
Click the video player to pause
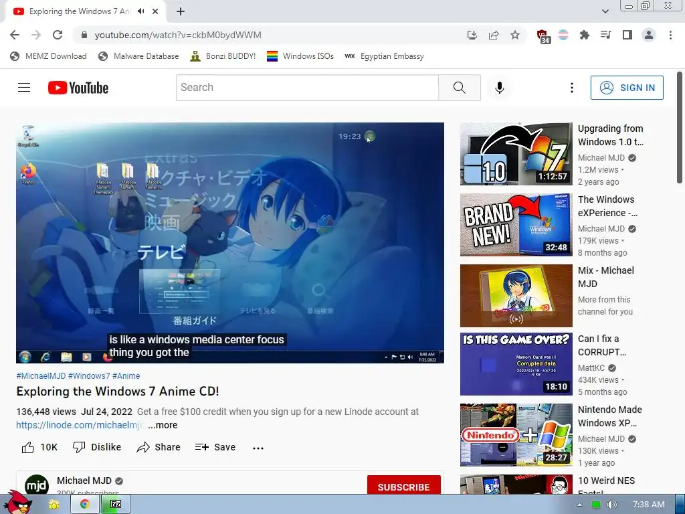(230, 242)
